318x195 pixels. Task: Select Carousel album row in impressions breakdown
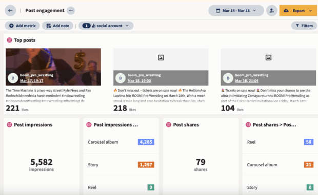click(121, 142)
